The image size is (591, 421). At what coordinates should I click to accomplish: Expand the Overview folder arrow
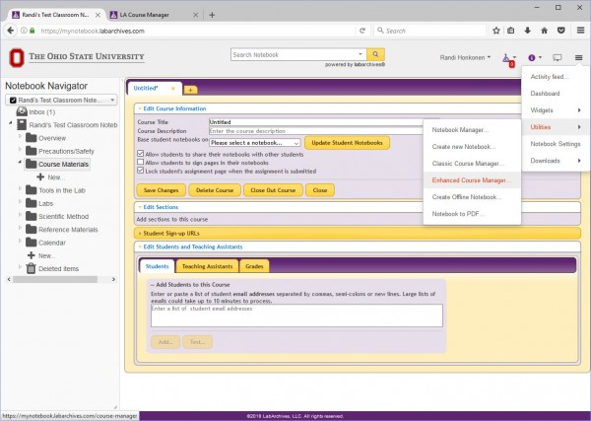coord(20,136)
